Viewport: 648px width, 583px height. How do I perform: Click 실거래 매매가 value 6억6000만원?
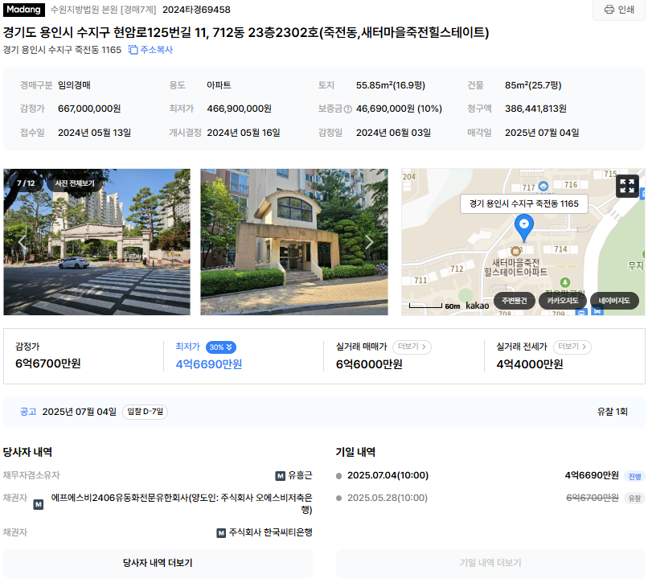click(369, 364)
